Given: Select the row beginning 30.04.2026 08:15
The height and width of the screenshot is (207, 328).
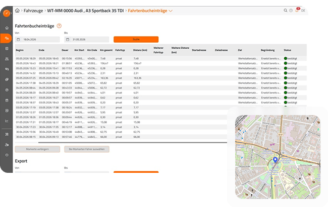Looking at the screenshot, I should pos(121,137).
